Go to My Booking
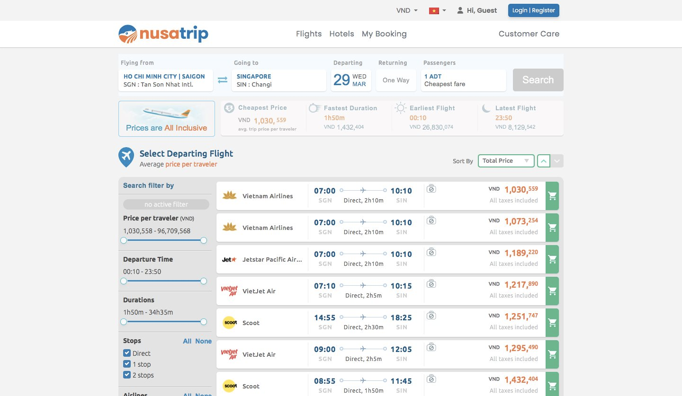682x396 pixels. [384, 34]
